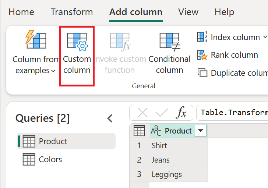Viewport: 268px width, 188px height.
Task: Open the Product column filter dropdown
Action: coord(201,131)
